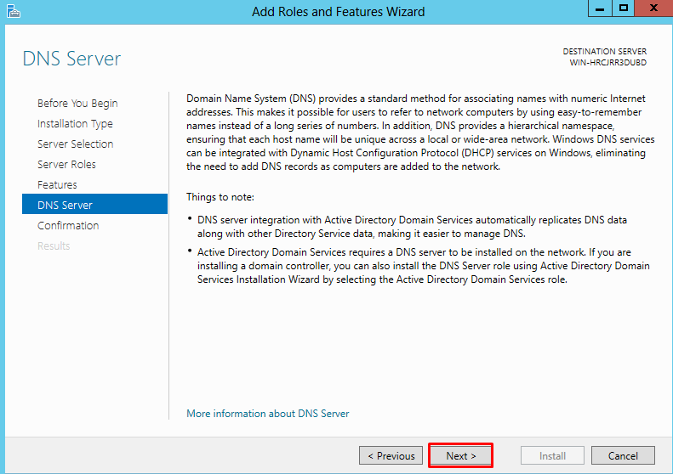Screen dimensions: 673x474
Task: Open the Features step
Action: click(x=57, y=184)
